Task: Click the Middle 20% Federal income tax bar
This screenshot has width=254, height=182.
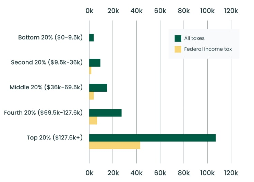Action: pos(92,96)
